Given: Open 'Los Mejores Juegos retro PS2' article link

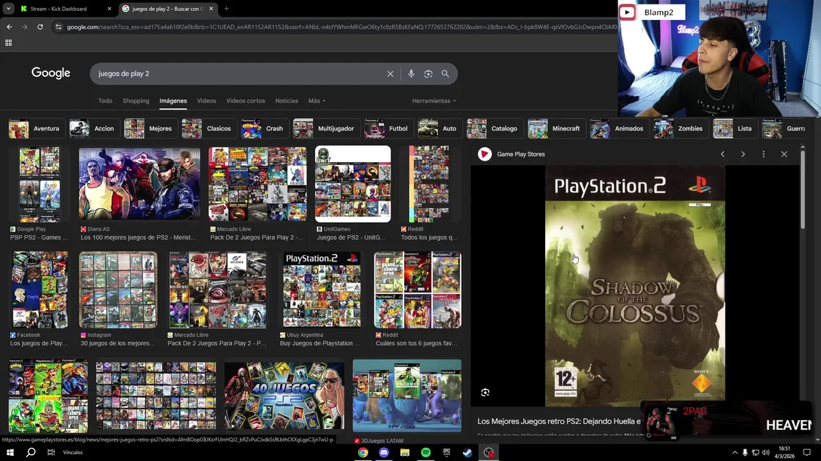Looking at the screenshot, I should click(559, 421).
